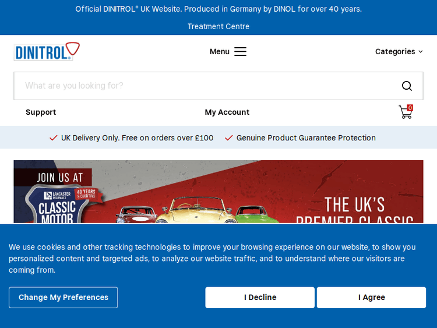
Task: Click the 'Official DINITROL UK Website' header text
Action: click(218, 9)
